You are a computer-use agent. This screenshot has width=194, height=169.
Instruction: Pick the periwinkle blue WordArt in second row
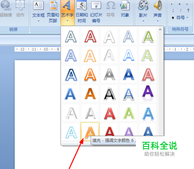[71, 55]
